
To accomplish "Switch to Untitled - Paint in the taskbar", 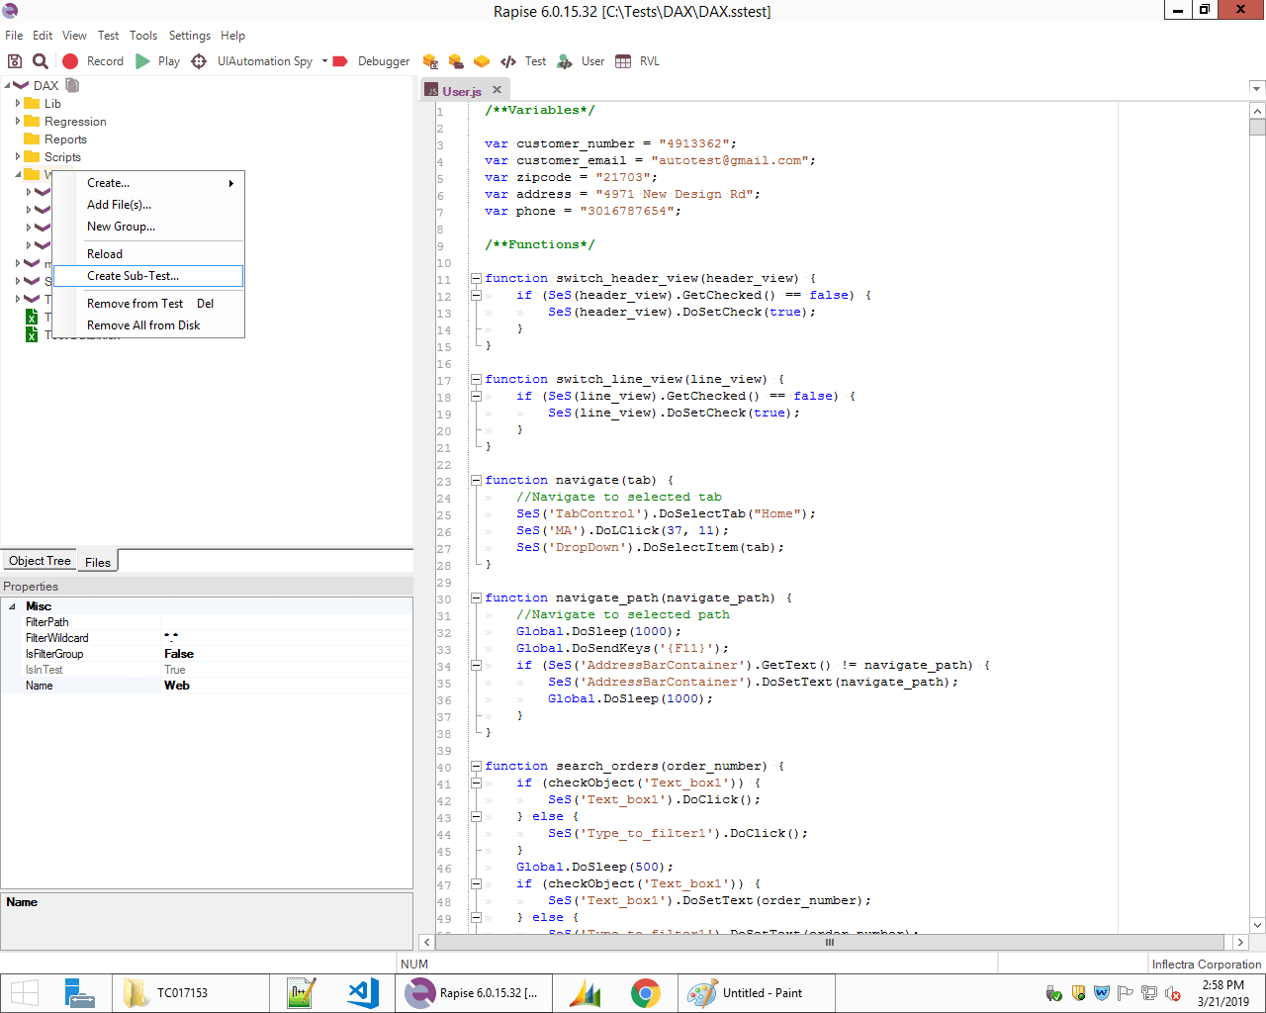I will point(757,993).
